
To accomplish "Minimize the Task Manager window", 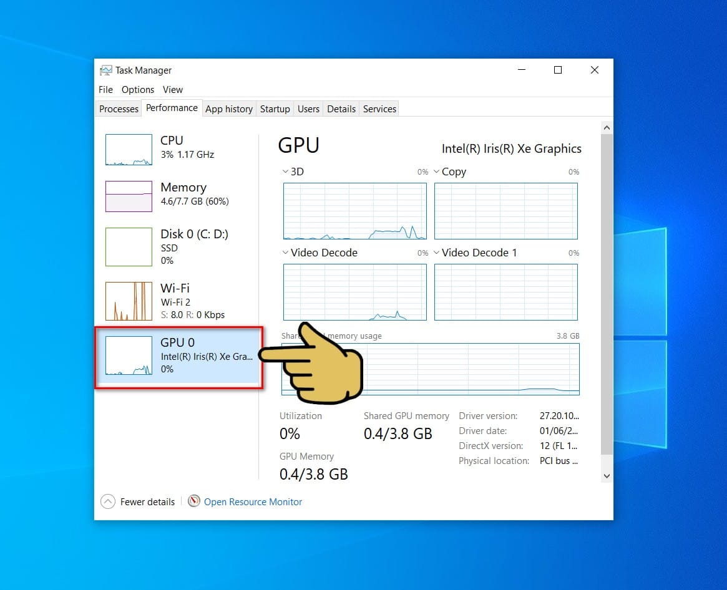I will (x=522, y=70).
